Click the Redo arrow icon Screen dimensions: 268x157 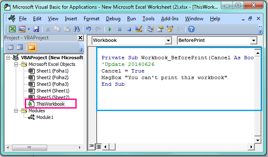[98, 29]
